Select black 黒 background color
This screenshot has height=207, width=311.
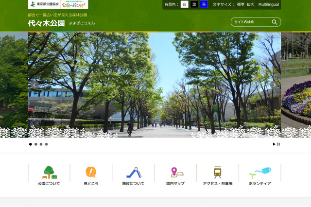pyautogui.click(x=194, y=4)
